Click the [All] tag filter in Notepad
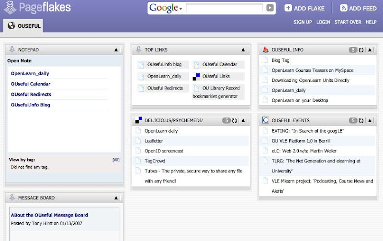This screenshot has width=383, height=241. (x=116, y=160)
